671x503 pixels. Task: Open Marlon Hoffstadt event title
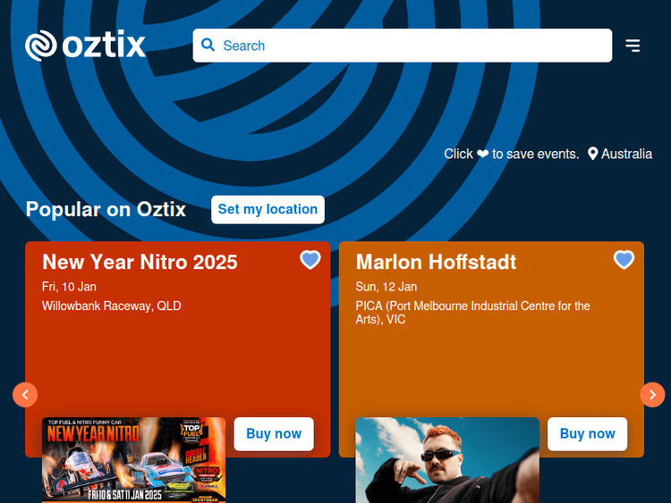pos(436,262)
